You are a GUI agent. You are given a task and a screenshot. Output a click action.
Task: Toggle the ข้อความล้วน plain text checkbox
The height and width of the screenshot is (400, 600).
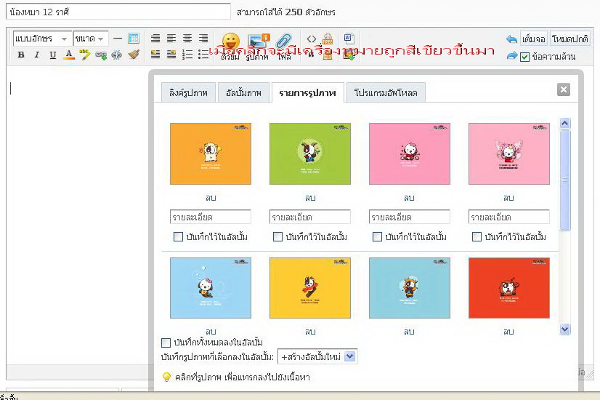(x=524, y=57)
